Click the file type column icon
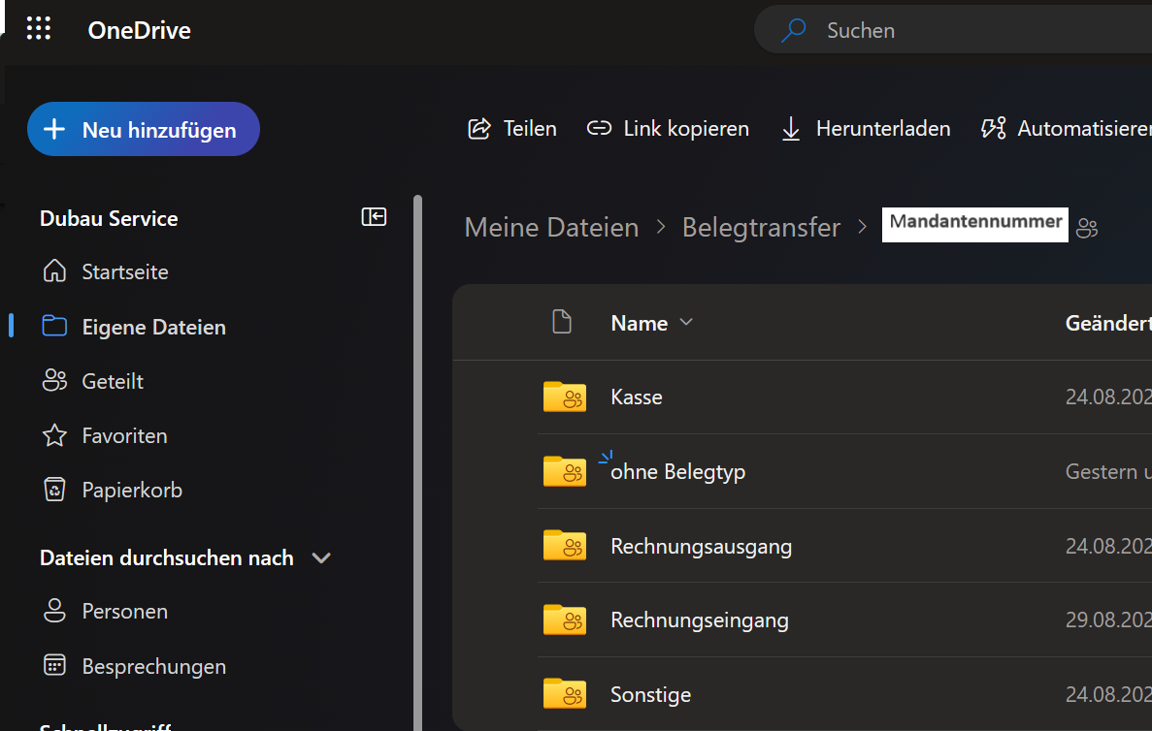 coord(561,322)
